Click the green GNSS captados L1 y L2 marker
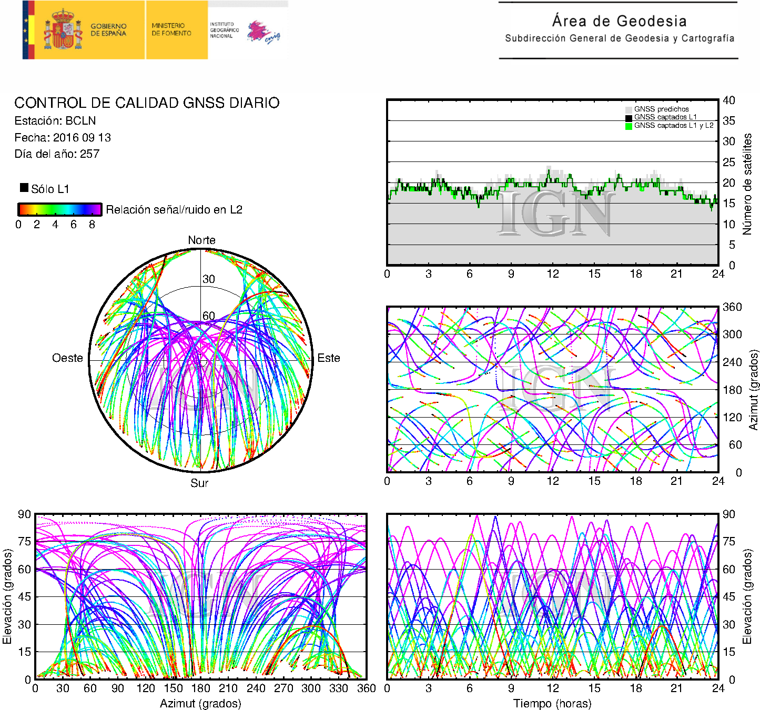The width and height of the screenshot is (760, 710). (629, 126)
